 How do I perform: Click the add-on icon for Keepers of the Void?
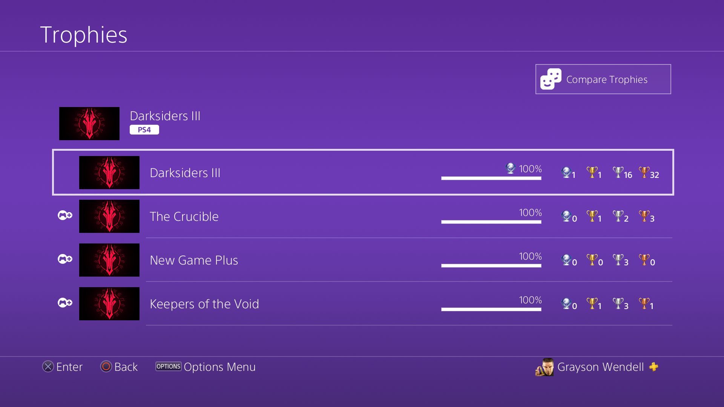click(x=65, y=303)
